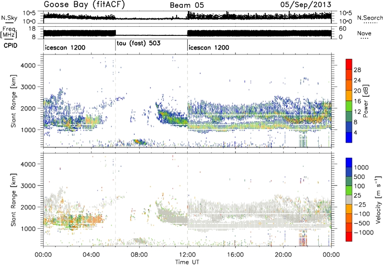383x265 pixels.
Task: Click the '04:00' time axis label
Action: (91, 255)
